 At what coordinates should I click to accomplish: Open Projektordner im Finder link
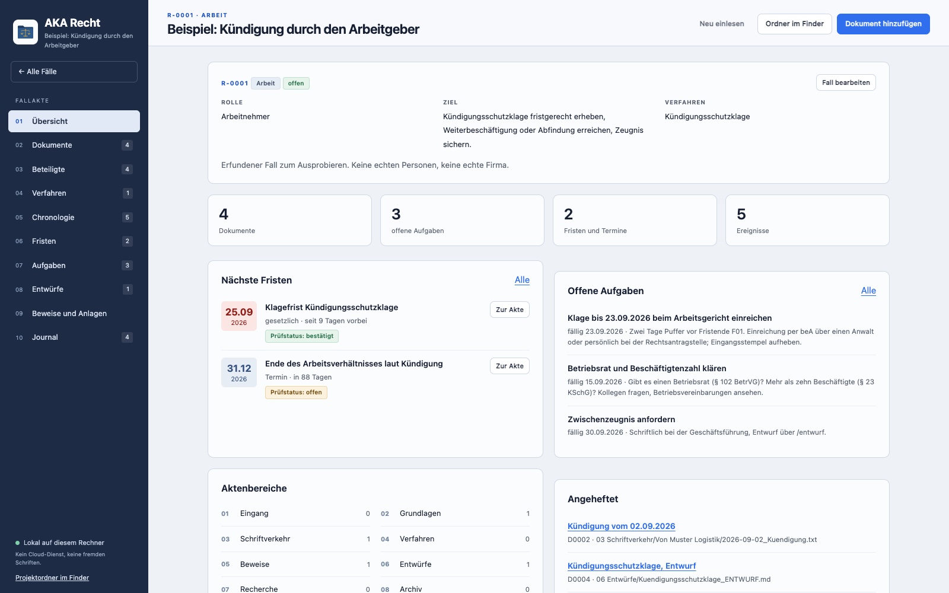pos(52,578)
